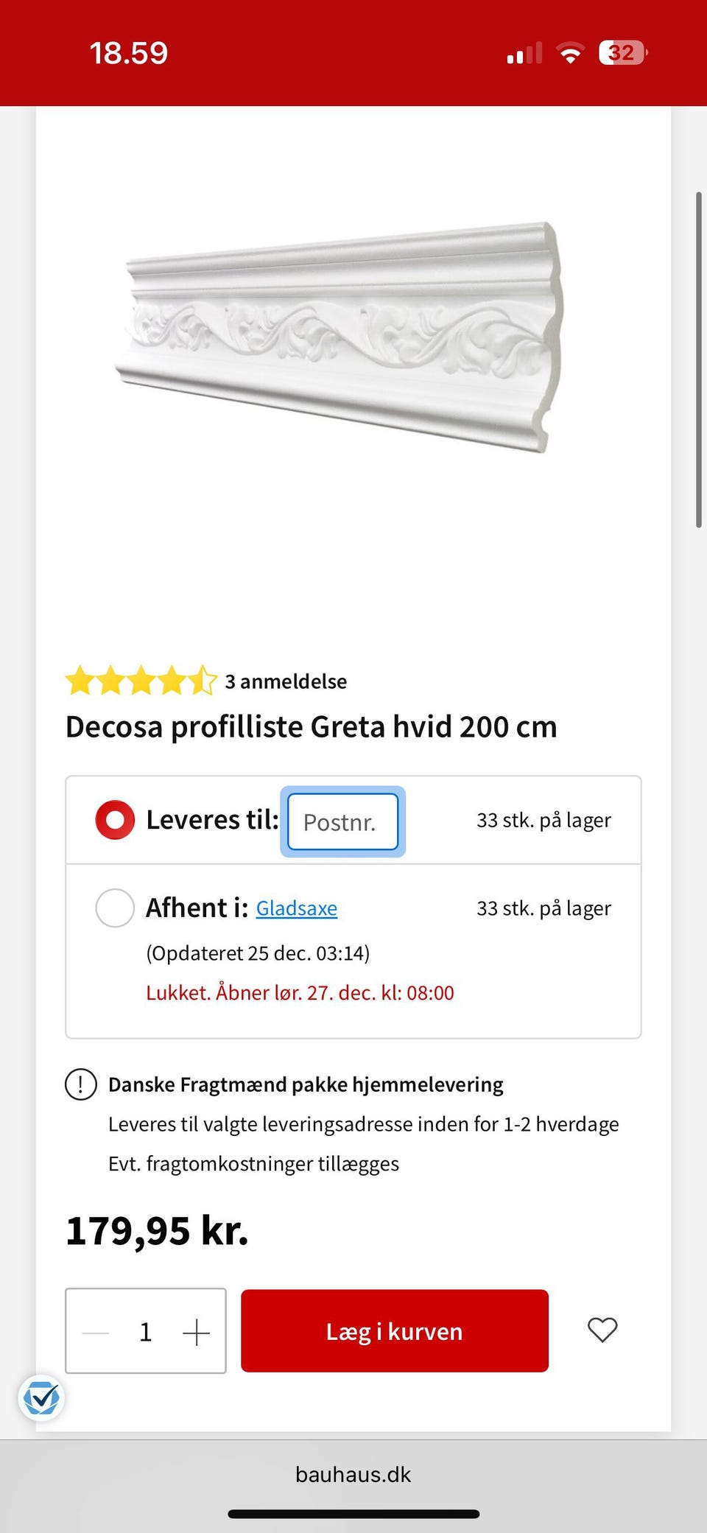Click the star rating icons
Viewport: 707px width, 1533px height.
click(x=141, y=681)
